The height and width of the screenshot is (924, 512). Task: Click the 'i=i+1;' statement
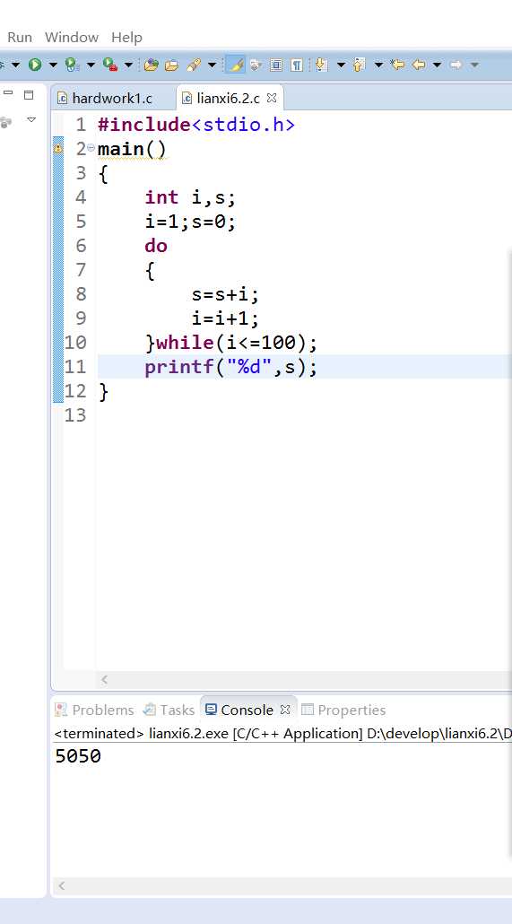pos(225,318)
